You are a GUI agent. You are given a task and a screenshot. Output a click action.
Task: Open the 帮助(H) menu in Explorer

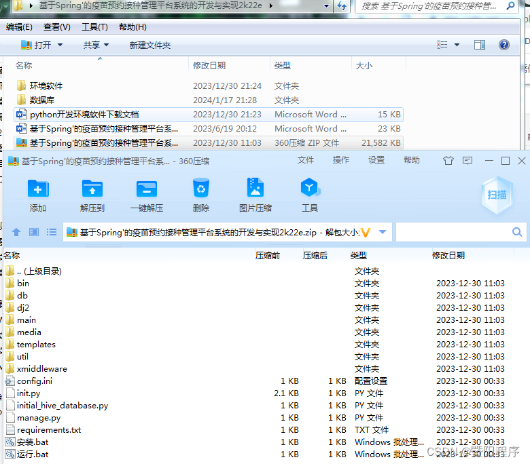(x=132, y=27)
